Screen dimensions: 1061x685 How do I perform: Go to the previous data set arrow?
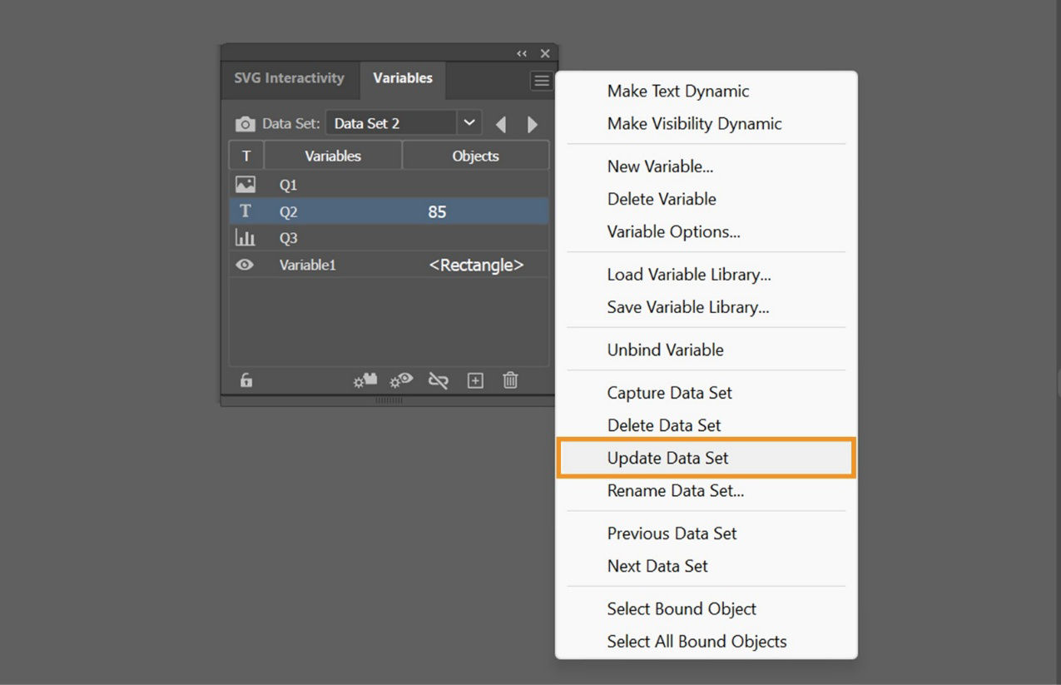(x=500, y=123)
